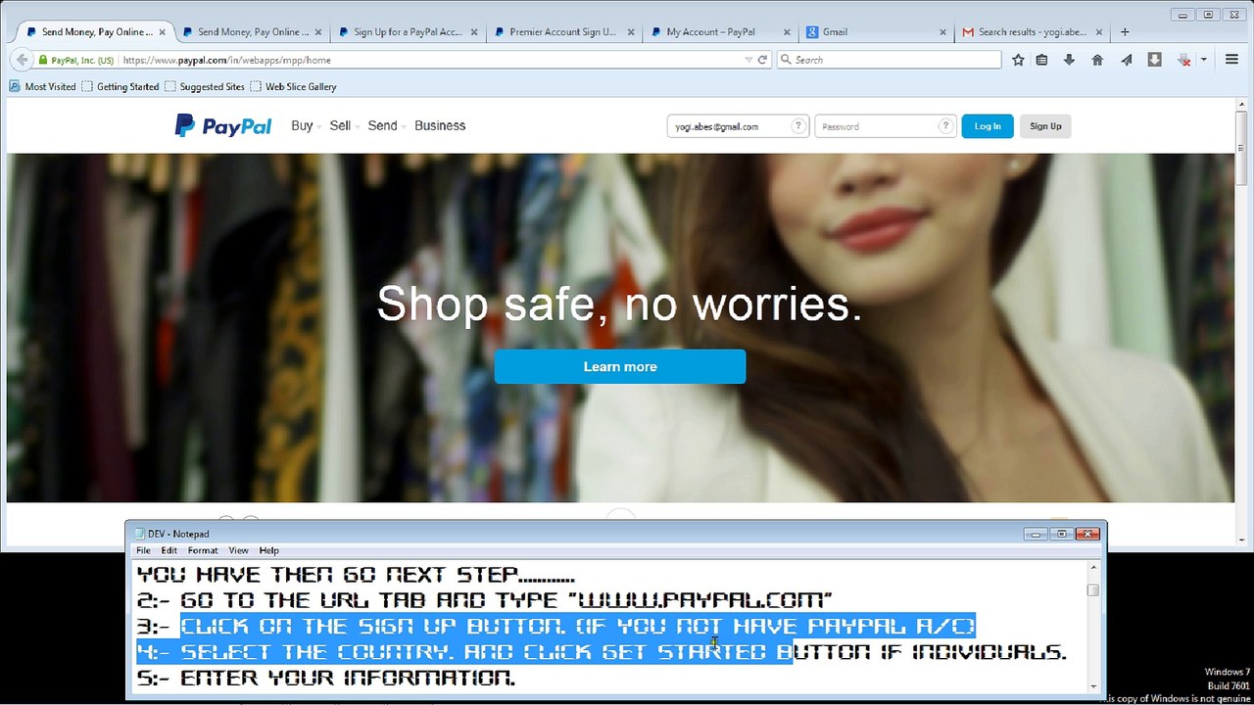Screen dimensions: 1254x705
Task: Open the Downloads arrow icon in Firefox toolbar
Action: [x=1069, y=60]
